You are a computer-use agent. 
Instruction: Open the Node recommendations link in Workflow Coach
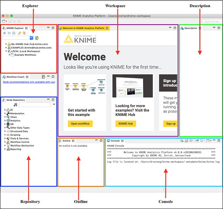point(28,82)
